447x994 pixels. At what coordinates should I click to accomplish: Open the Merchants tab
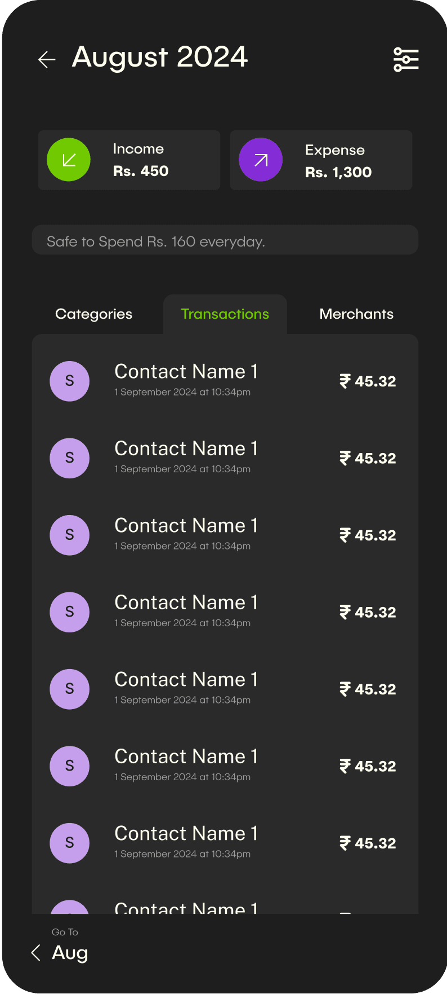(x=356, y=314)
